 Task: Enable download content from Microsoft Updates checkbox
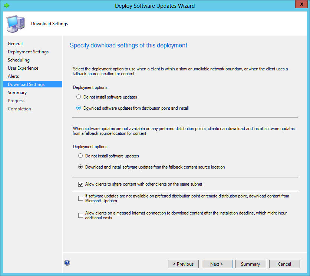(x=80, y=199)
